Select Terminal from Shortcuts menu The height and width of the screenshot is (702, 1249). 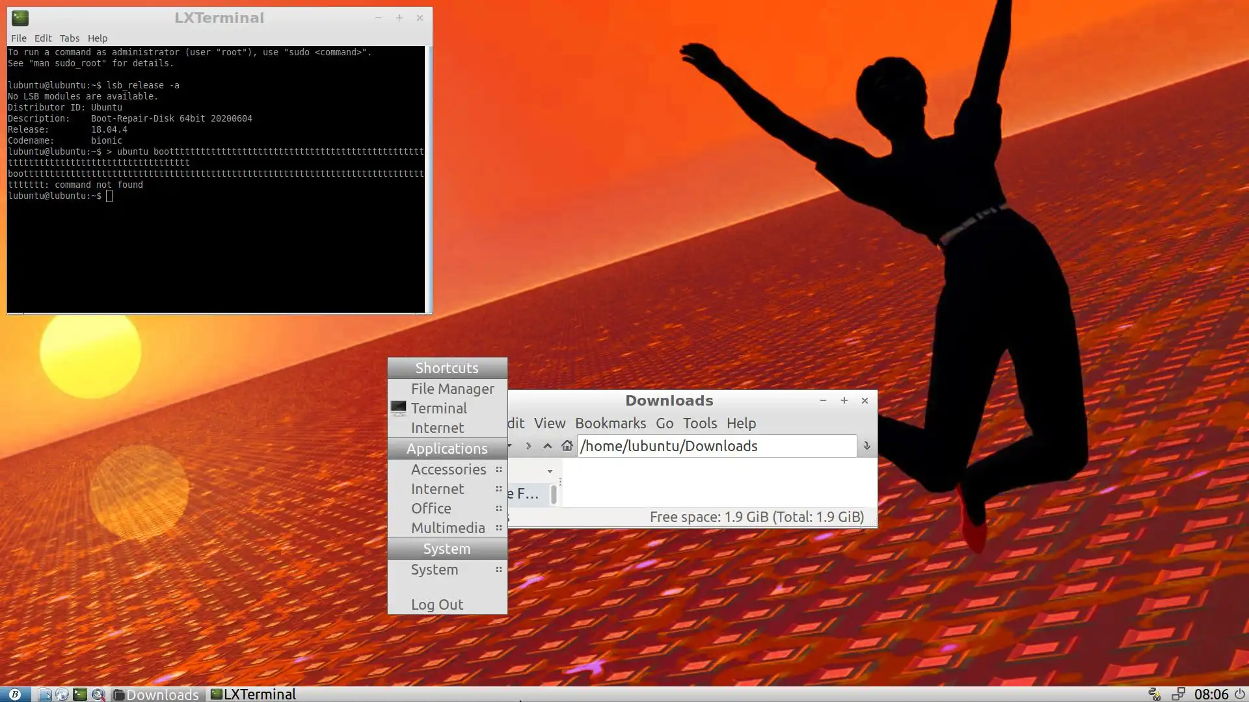pos(439,408)
